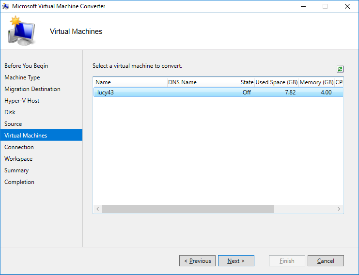Viewport: 359px width, 275px height.
Task: Close the Virtual Machine Converter window
Action: [347, 6]
